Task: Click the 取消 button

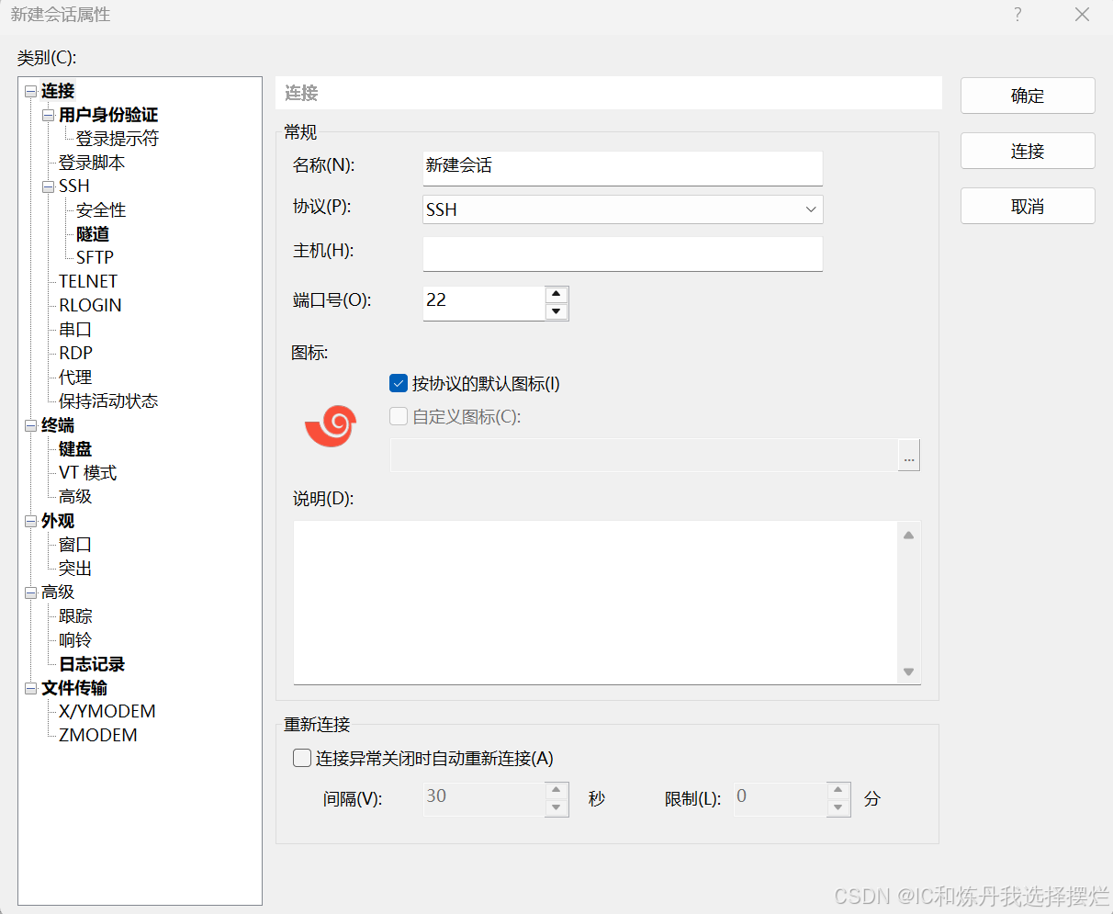Action: (x=1028, y=206)
